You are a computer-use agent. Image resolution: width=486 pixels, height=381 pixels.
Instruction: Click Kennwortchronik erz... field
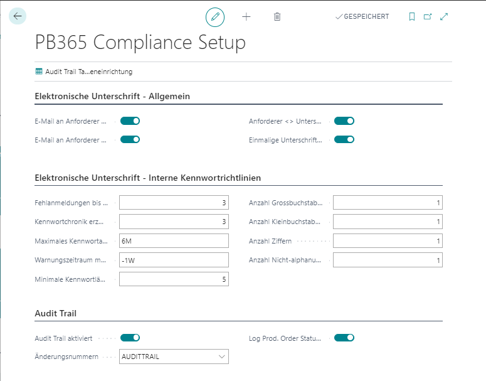click(x=174, y=222)
